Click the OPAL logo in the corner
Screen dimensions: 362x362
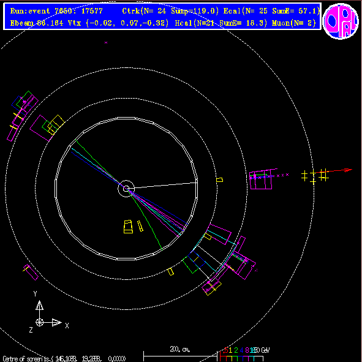341,21
